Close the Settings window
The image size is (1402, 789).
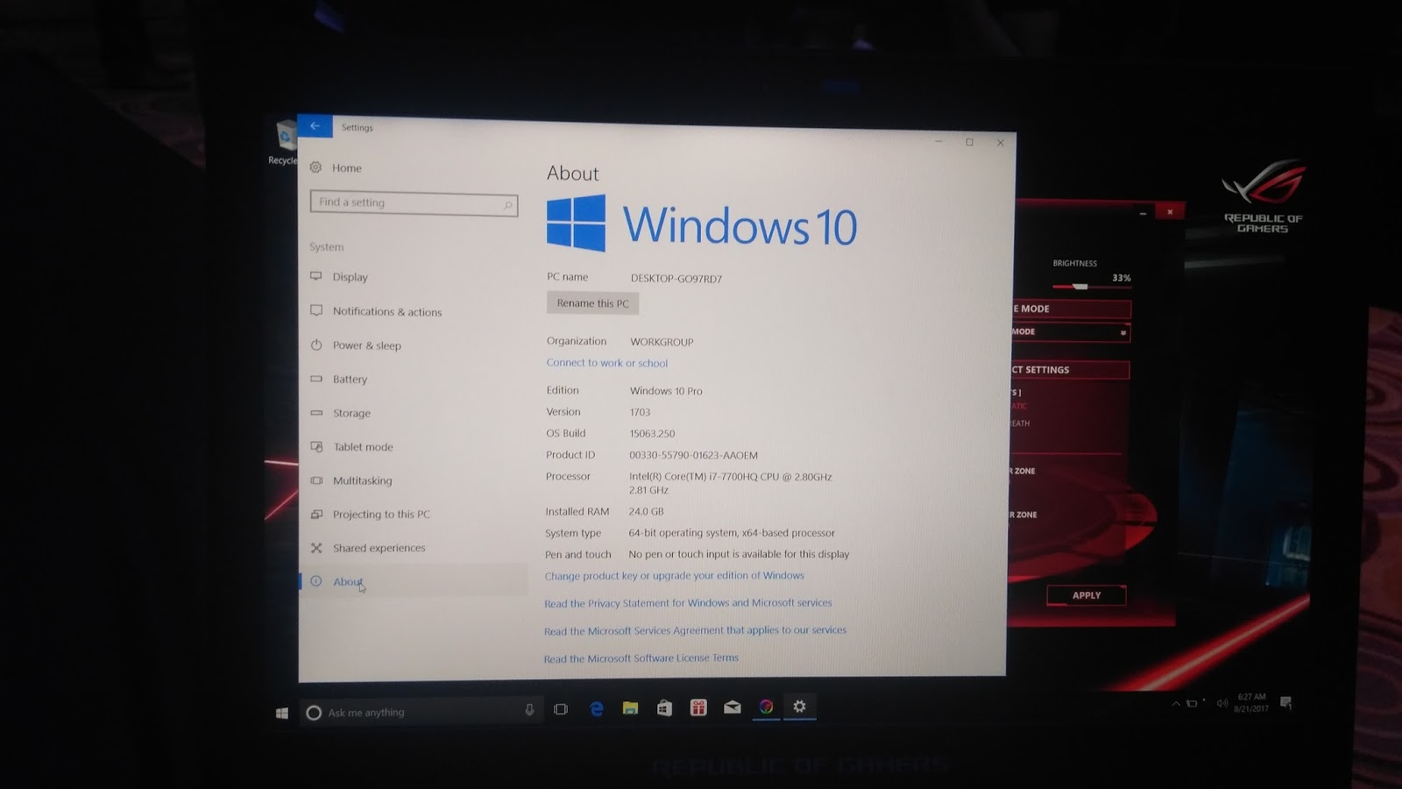click(x=1000, y=143)
